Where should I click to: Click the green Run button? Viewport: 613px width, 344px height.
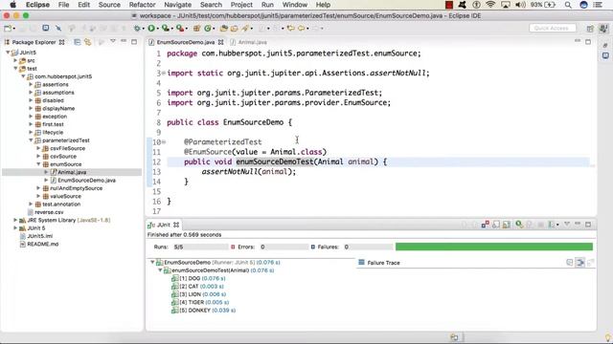[x=151, y=28]
